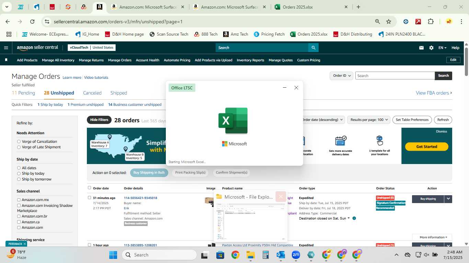This screenshot has width=469, height=263.
Task: Tick the checkbox for order 114-5036421-9345018
Action: [x=89, y=198]
